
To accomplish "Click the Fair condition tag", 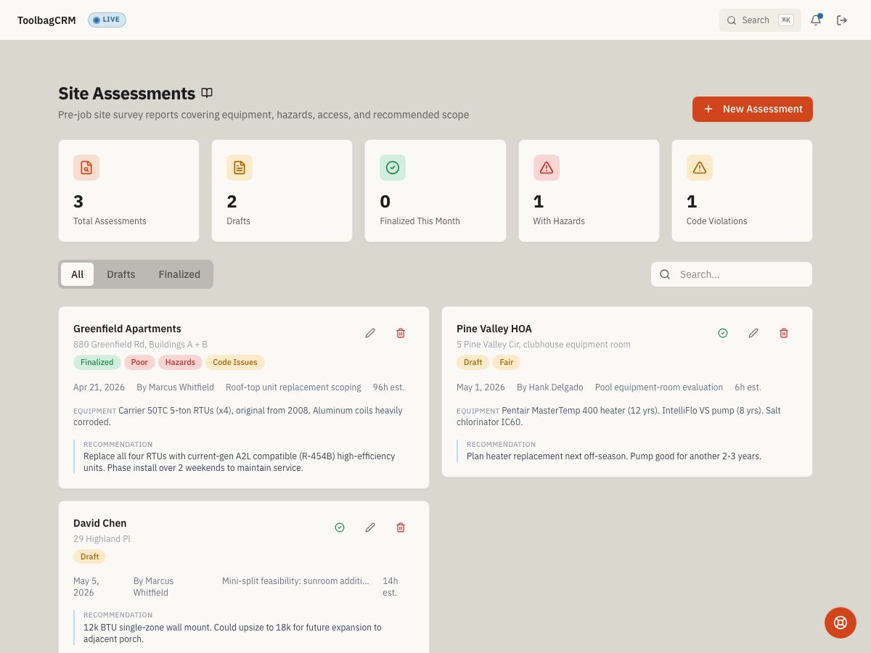I will [507, 362].
